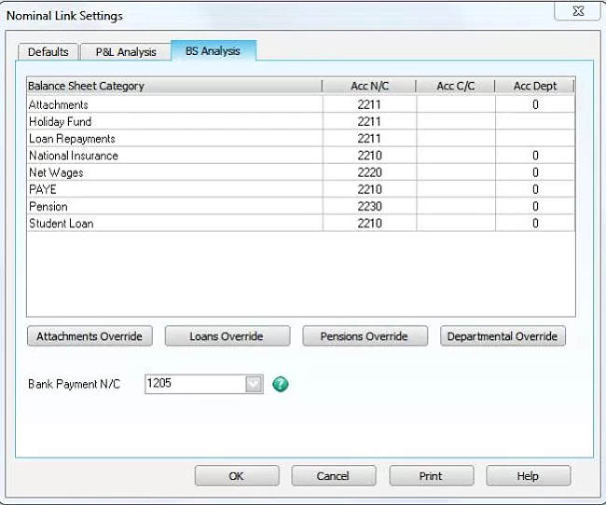
Task: Select the Loan Repayments row
Action: pyautogui.click(x=301, y=138)
